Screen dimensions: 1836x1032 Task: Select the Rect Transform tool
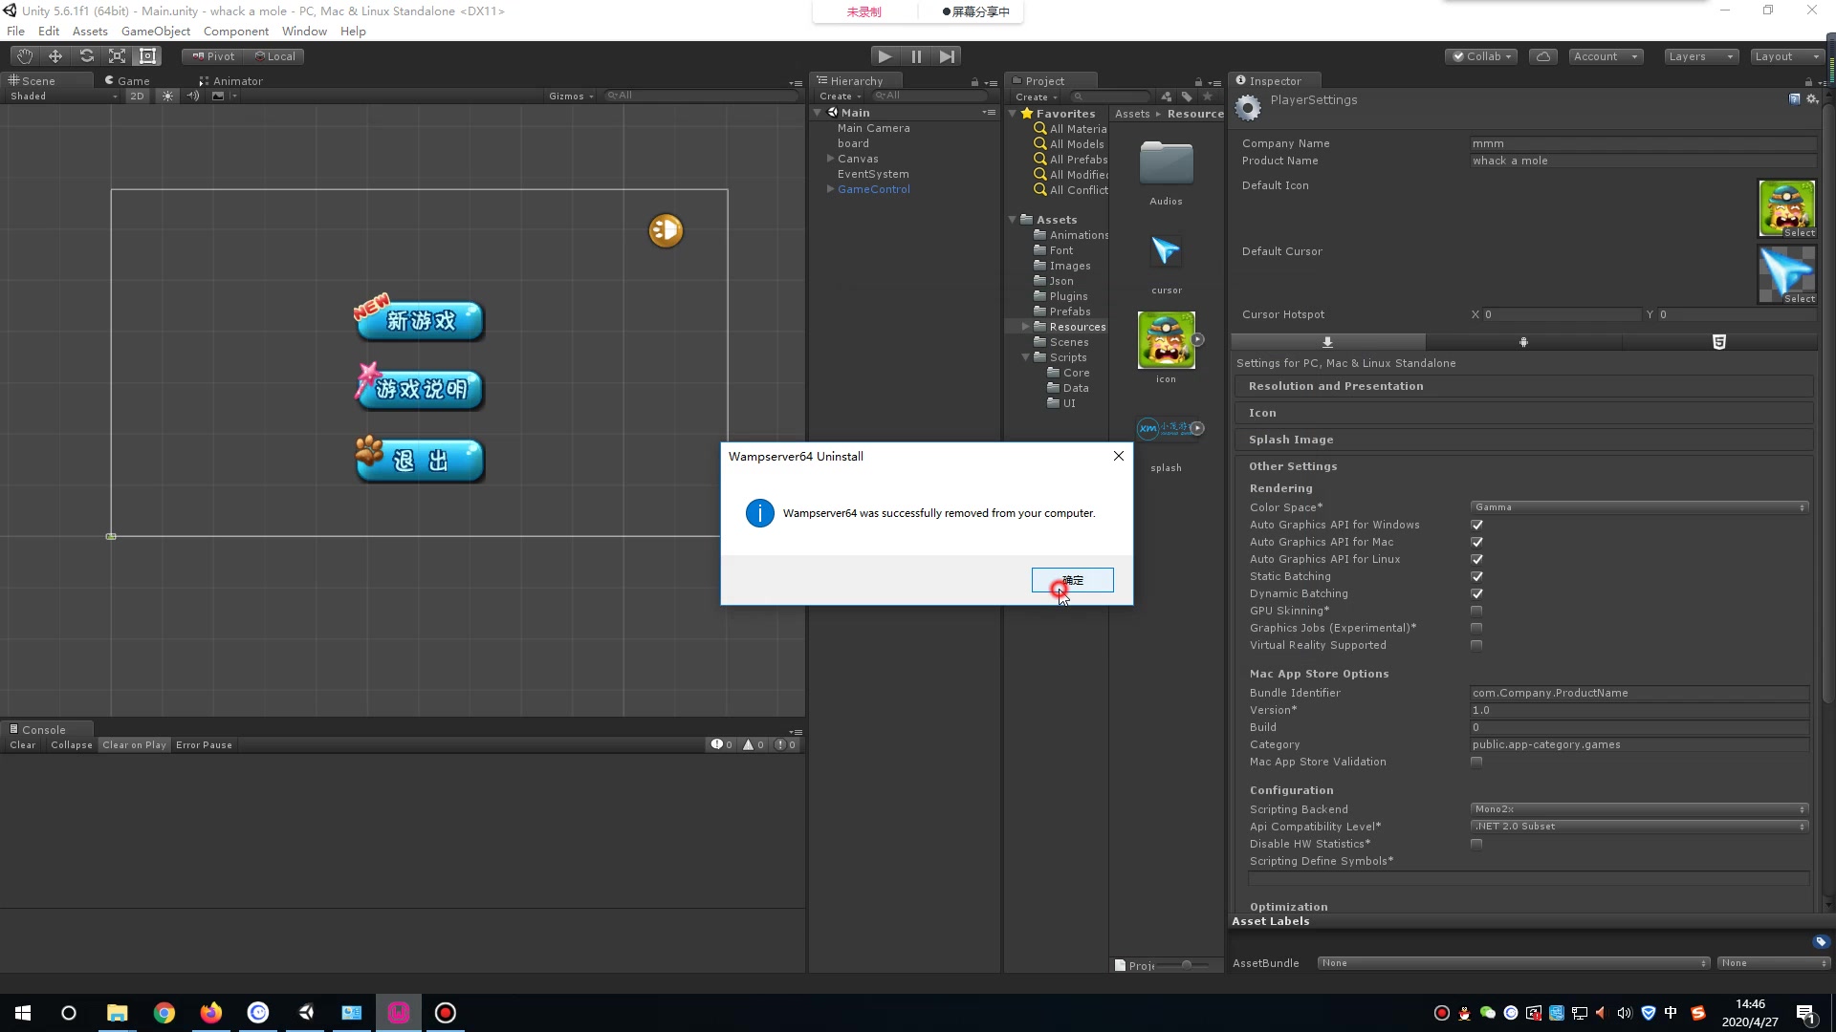pos(147,56)
